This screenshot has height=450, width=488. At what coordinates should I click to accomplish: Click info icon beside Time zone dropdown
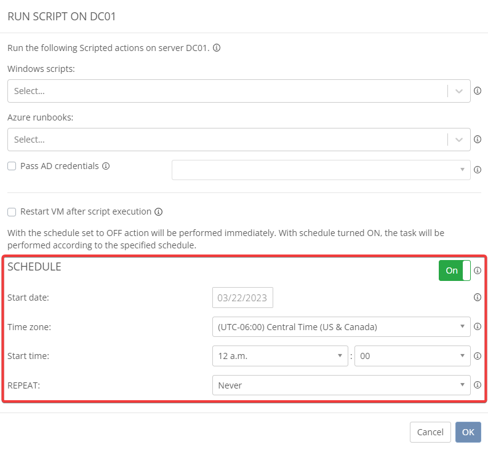478,327
